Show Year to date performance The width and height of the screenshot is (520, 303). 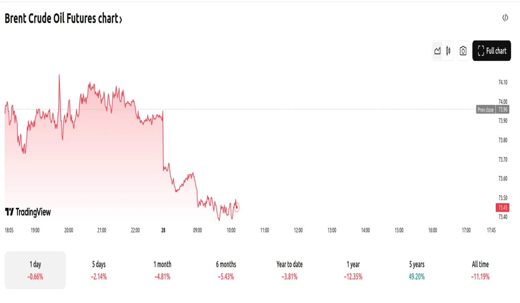(x=289, y=270)
